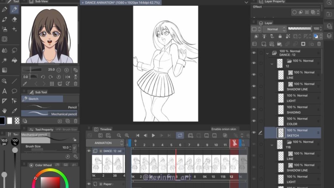Zoom in the timeline

(127, 135)
